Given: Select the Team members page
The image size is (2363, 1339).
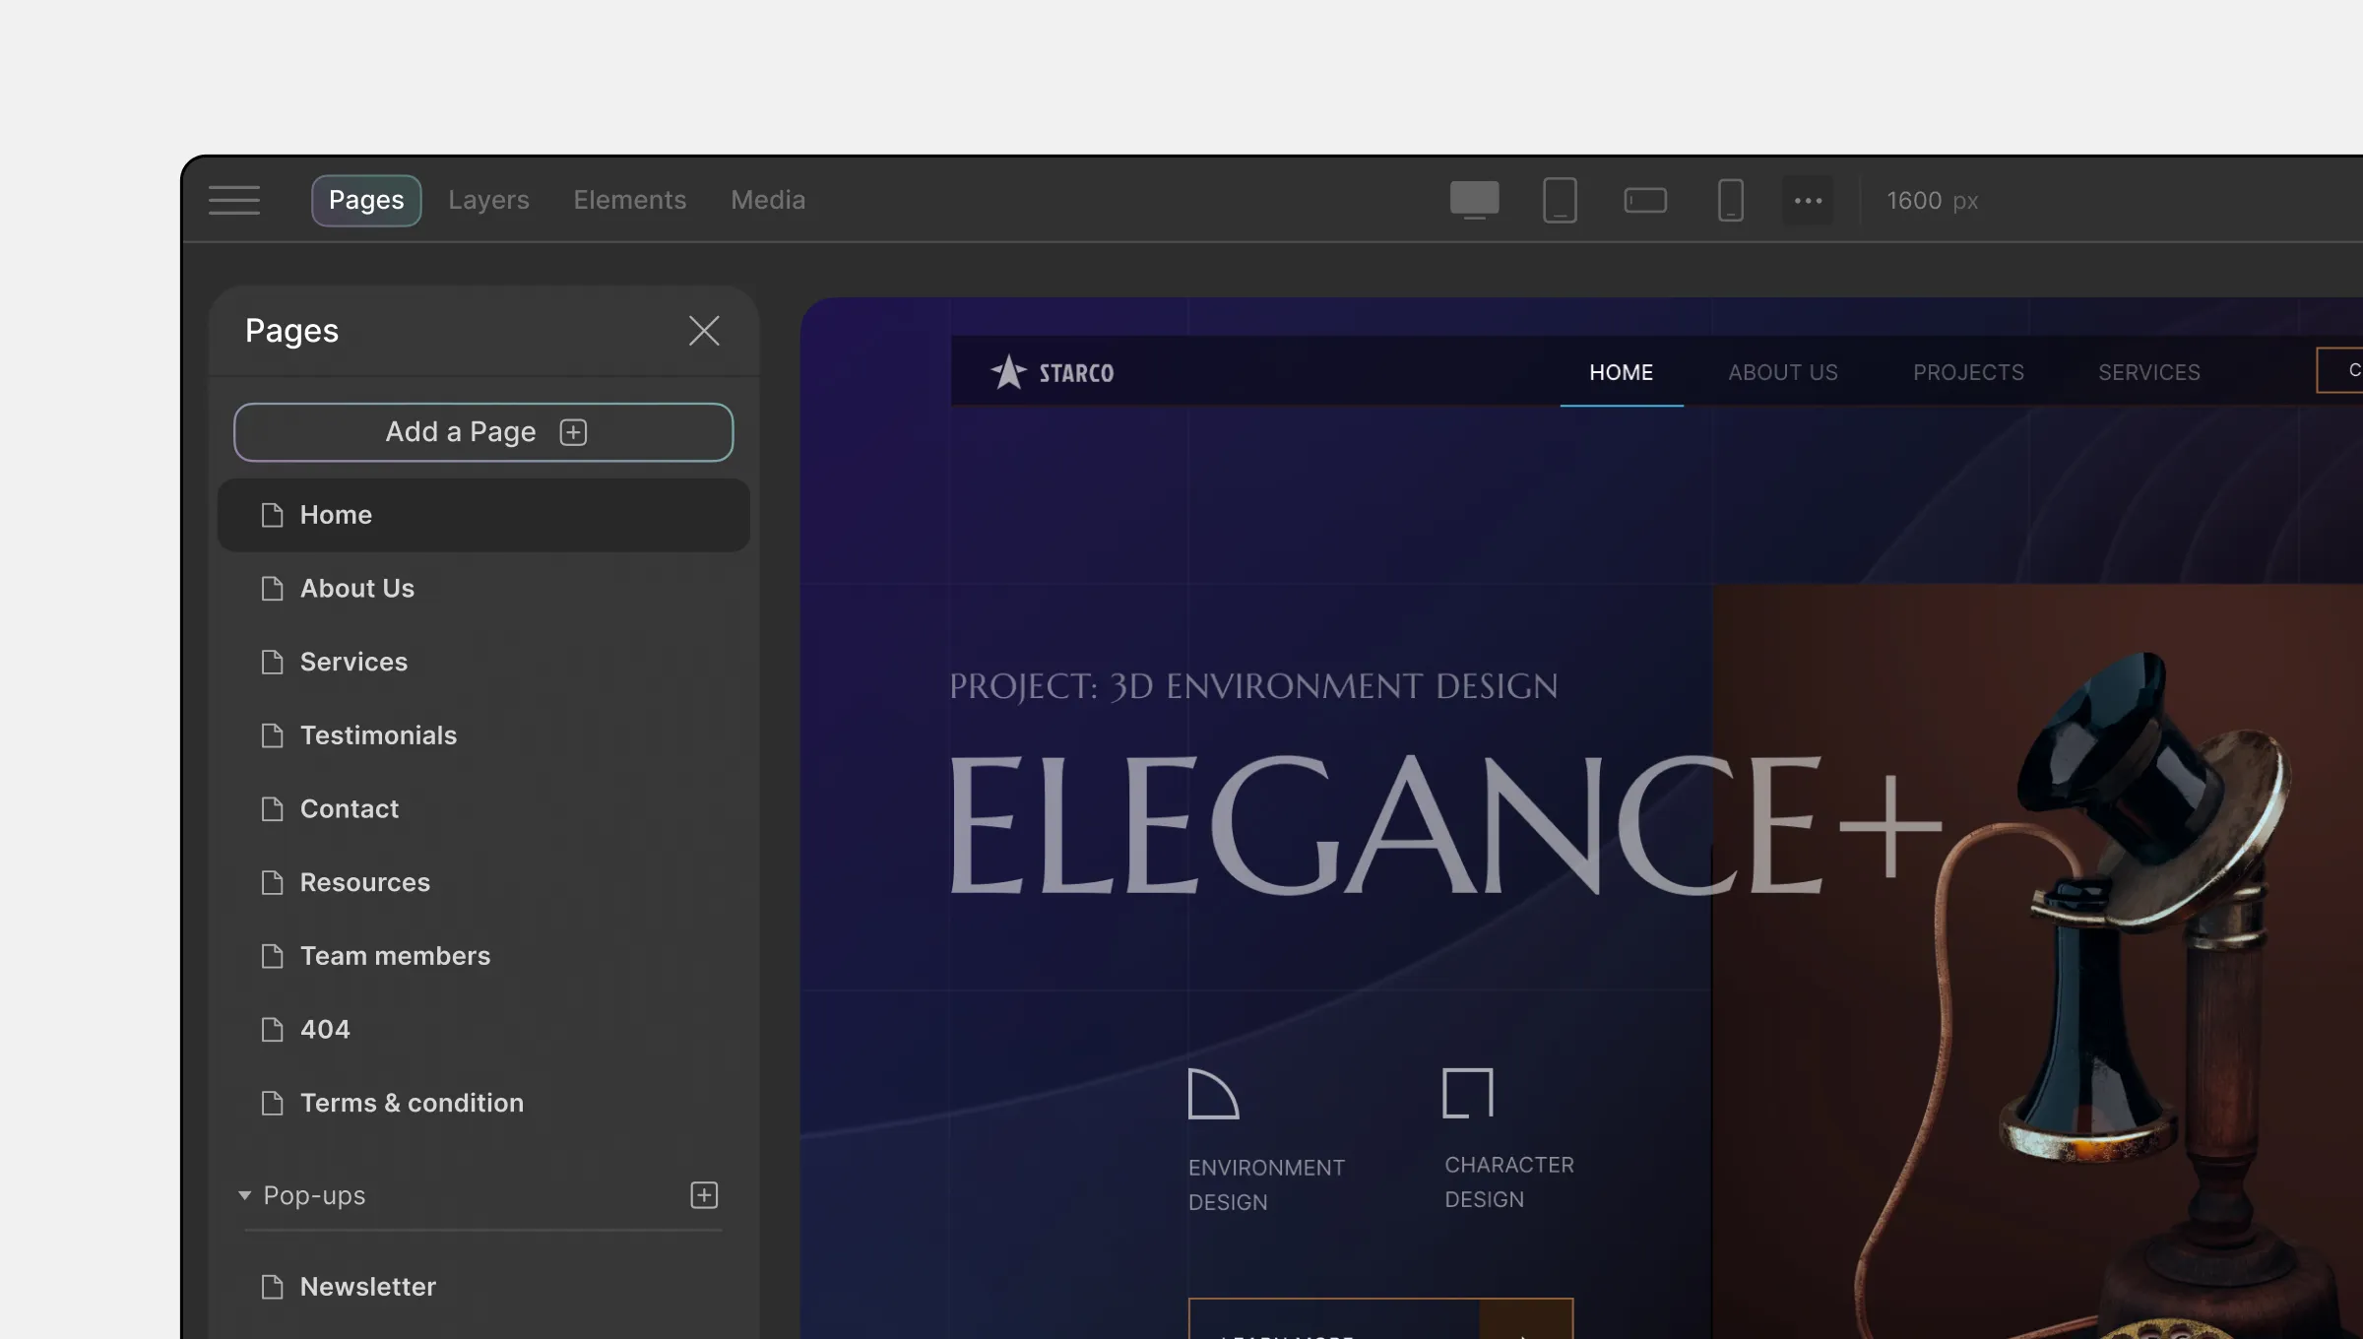Looking at the screenshot, I should (483, 956).
